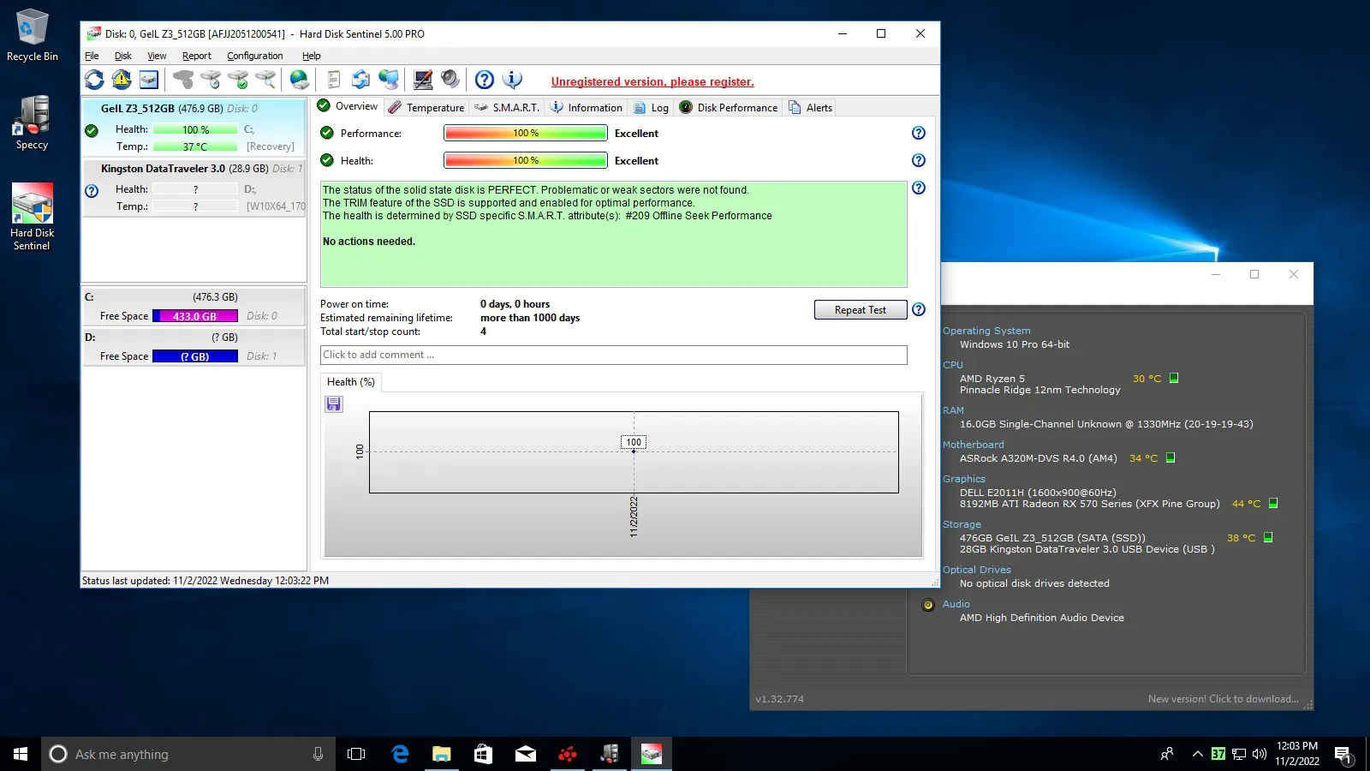Open the Report menu

click(196, 56)
